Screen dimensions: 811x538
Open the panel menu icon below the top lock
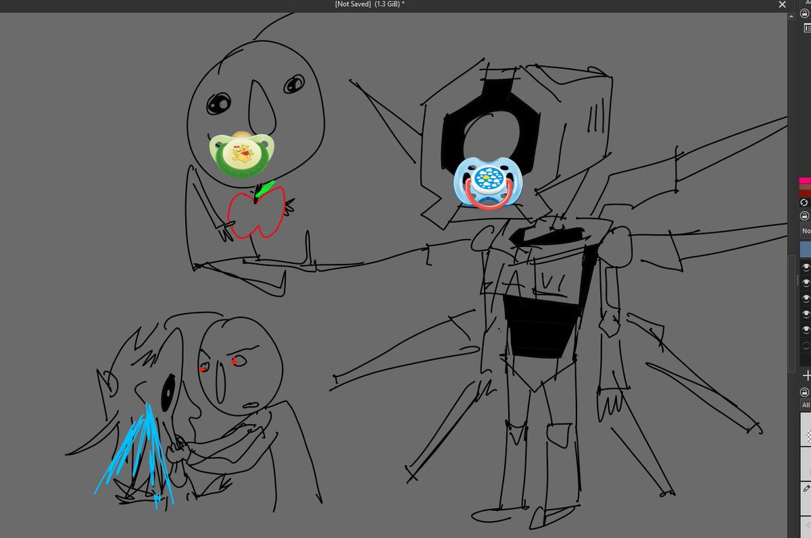click(x=806, y=28)
